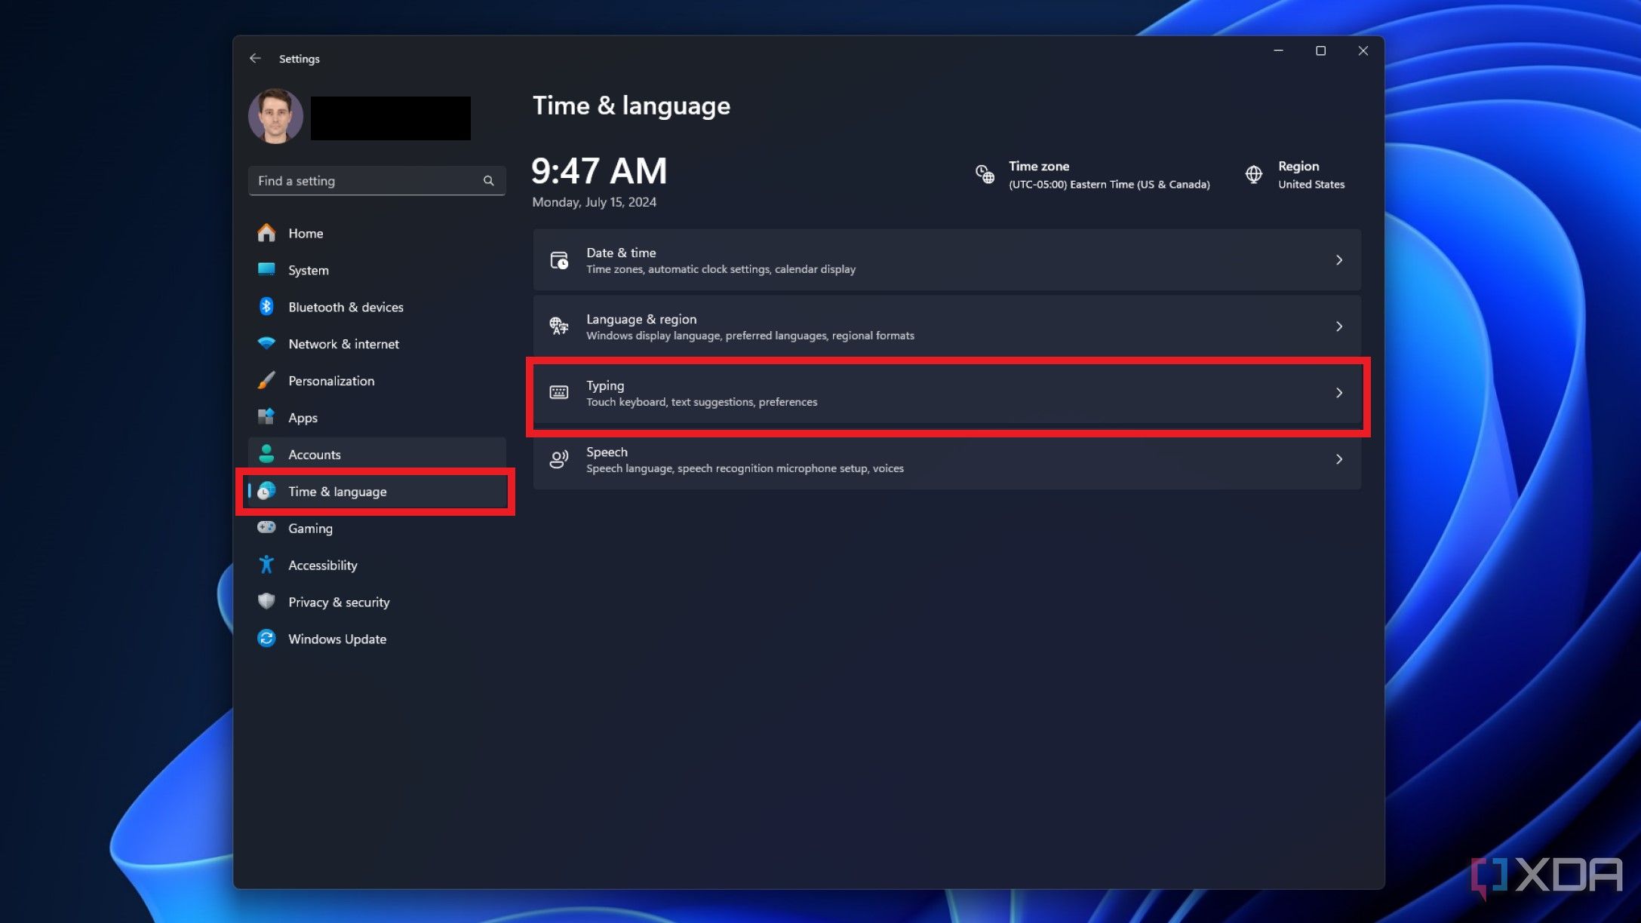
Task: Click the Accounts person icon
Action: 266,453
